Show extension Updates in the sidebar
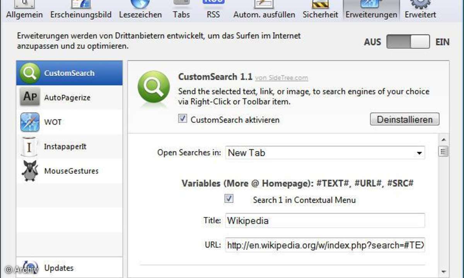464x278 pixels. pyautogui.click(x=70, y=268)
